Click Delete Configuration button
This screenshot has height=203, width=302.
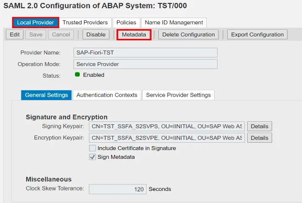tap(188, 34)
